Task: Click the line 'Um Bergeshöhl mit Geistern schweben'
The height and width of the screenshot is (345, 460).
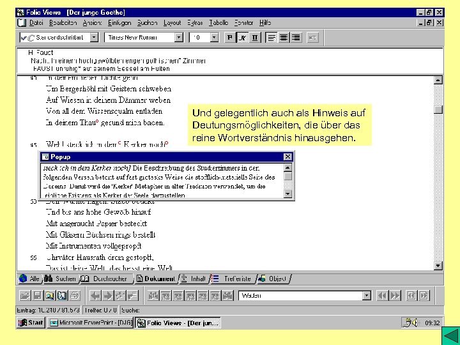Action: tap(109, 89)
